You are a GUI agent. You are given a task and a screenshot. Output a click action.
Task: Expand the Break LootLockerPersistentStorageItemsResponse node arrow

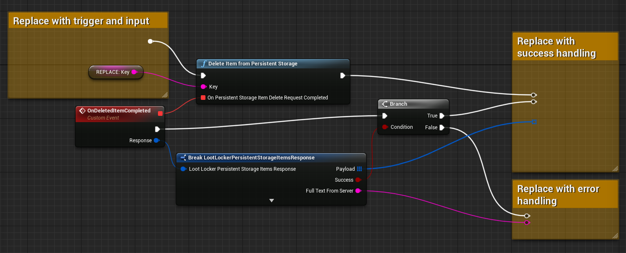pyautogui.click(x=271, y=201)
